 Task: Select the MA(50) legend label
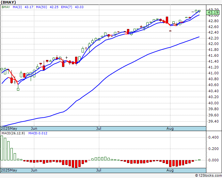(x=41, y=7)
